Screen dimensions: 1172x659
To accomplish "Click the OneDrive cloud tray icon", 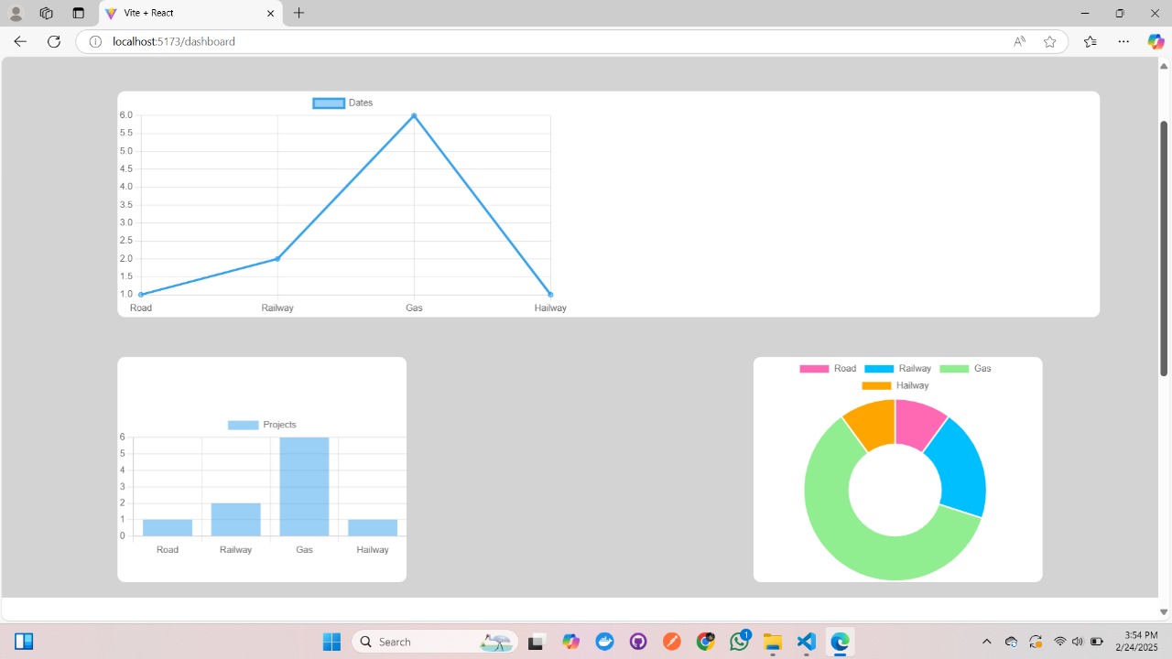I will tap(1011, 642).
